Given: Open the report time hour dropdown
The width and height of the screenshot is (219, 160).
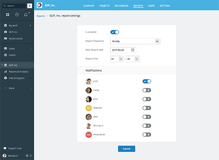Looking at the screenshot, I should 117,59.
